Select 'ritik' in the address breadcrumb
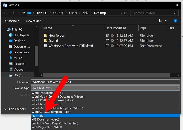This screenshot has height=130, width=183. pyautogui.click(x=85, y=13)
